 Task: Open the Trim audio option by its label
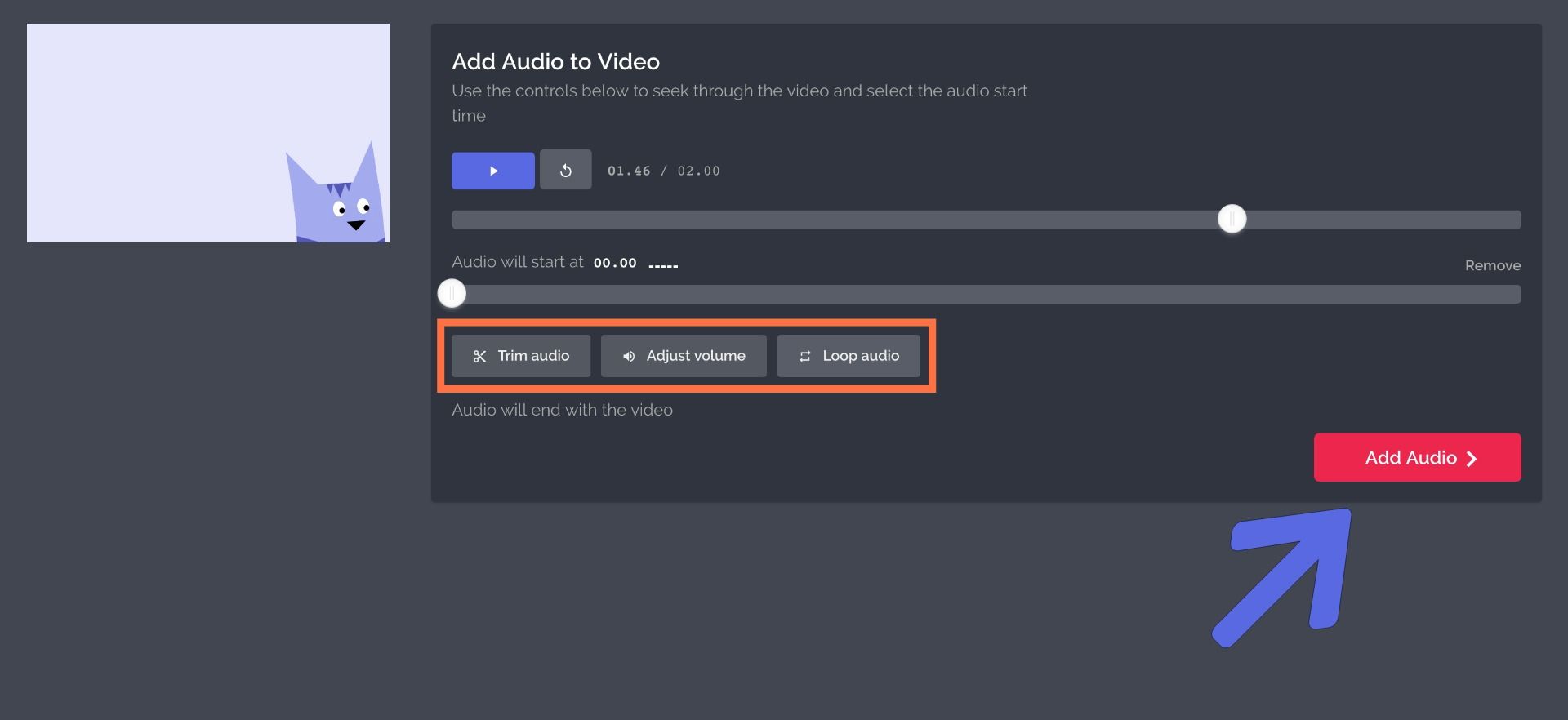(533, 356)
